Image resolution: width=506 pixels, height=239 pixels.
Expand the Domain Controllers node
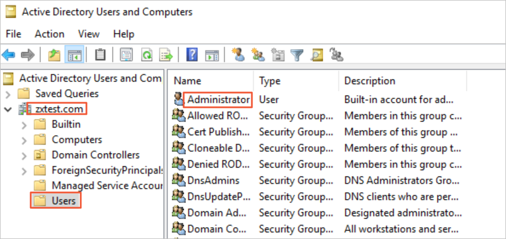coord(24,156)
